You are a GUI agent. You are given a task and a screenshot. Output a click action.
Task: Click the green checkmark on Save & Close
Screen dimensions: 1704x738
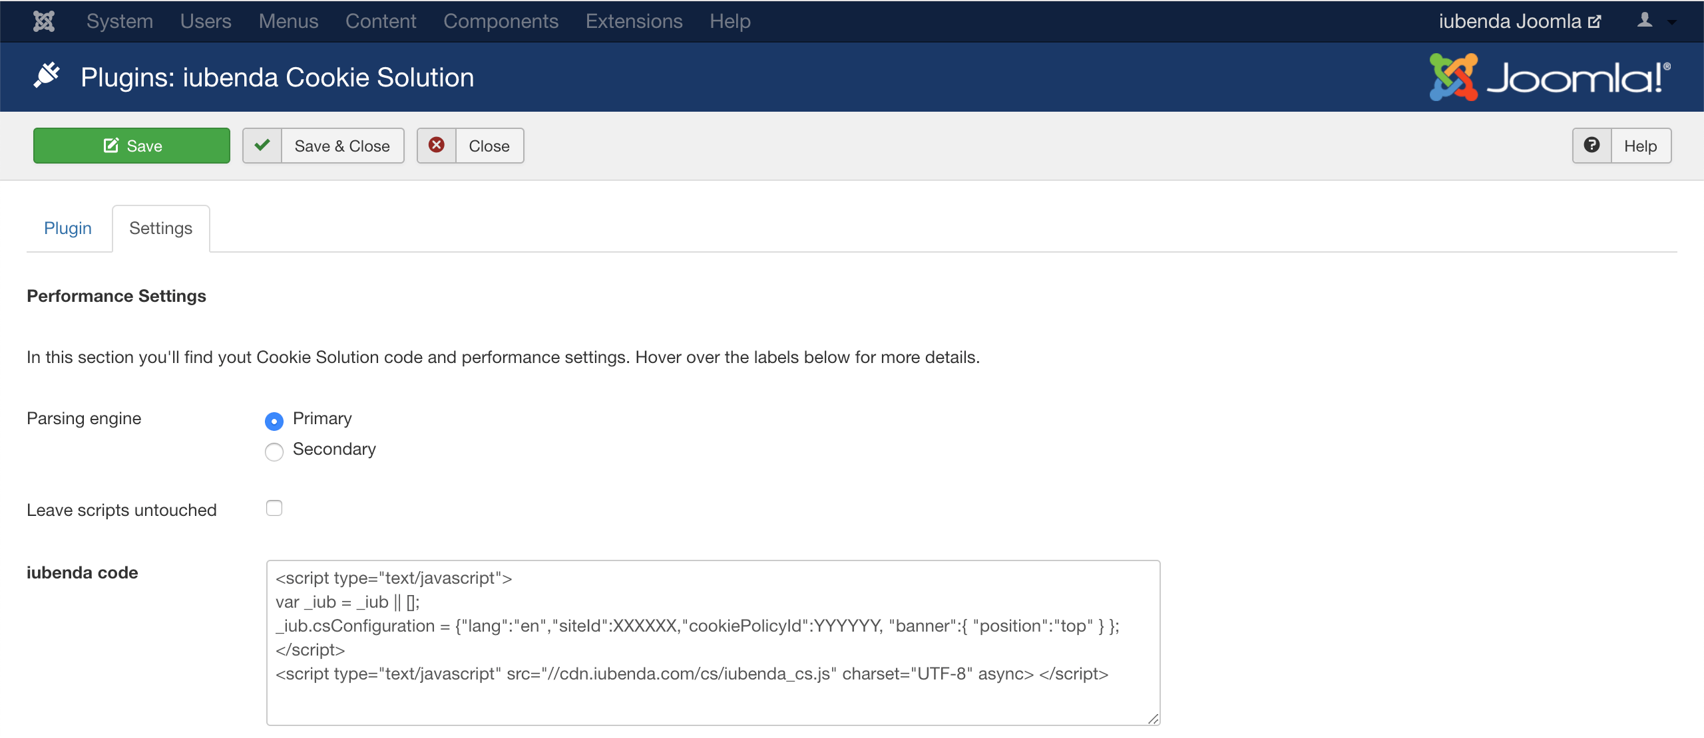262,145
